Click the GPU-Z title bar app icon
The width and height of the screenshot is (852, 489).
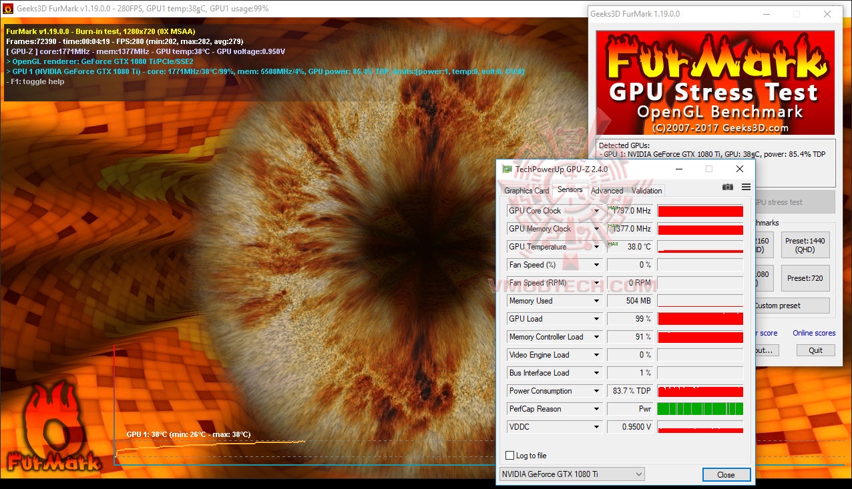[507, 169]
